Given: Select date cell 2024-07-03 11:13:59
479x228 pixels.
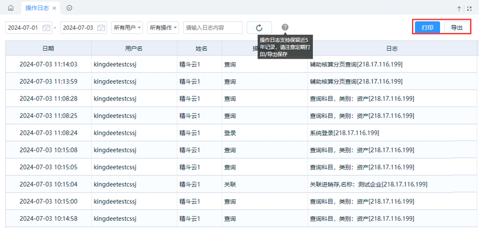Looking at the screenshot, I should [48, 81].
